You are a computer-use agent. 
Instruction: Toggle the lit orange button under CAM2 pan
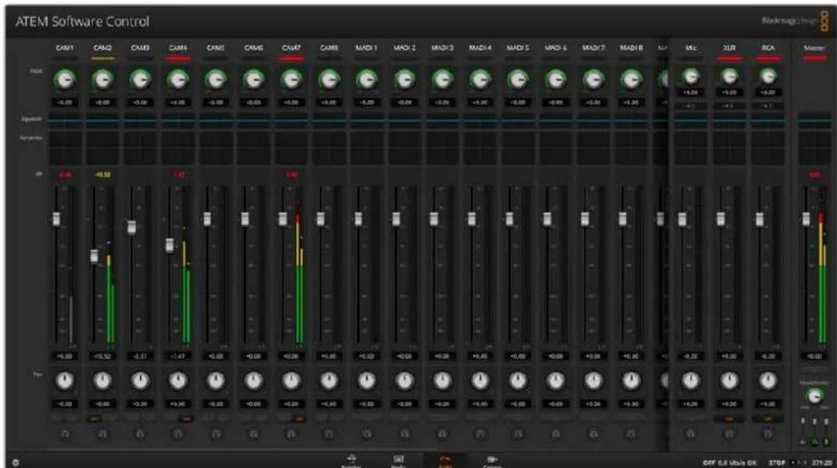pyautogui.click(x=95, y=419)
